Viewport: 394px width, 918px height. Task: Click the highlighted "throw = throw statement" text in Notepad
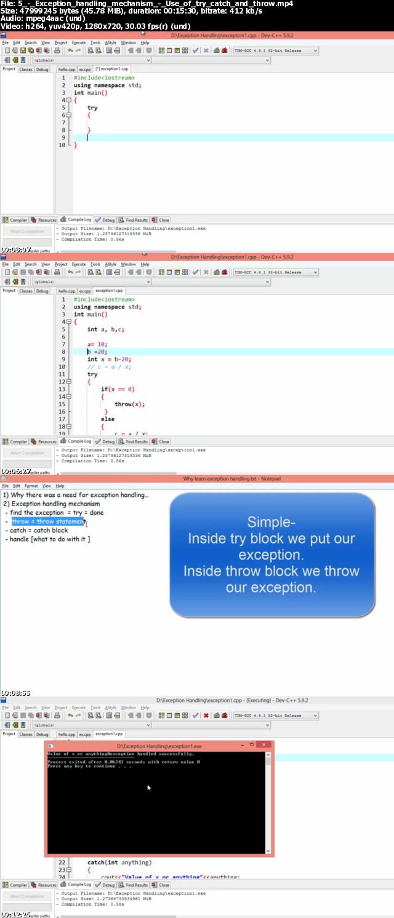48,521
